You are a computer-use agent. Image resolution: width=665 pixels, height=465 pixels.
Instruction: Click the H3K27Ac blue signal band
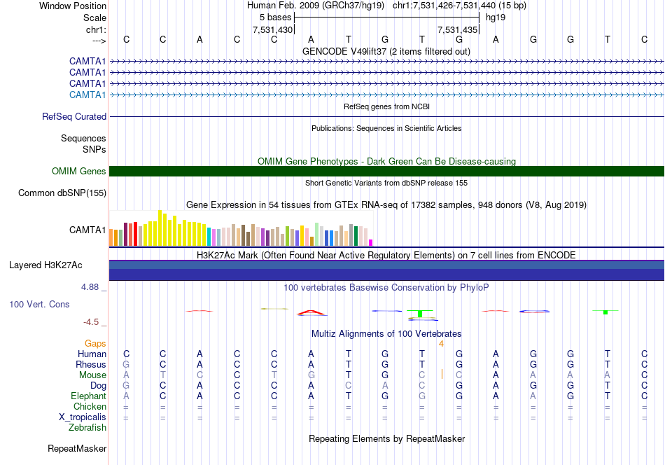pos(386,270)
